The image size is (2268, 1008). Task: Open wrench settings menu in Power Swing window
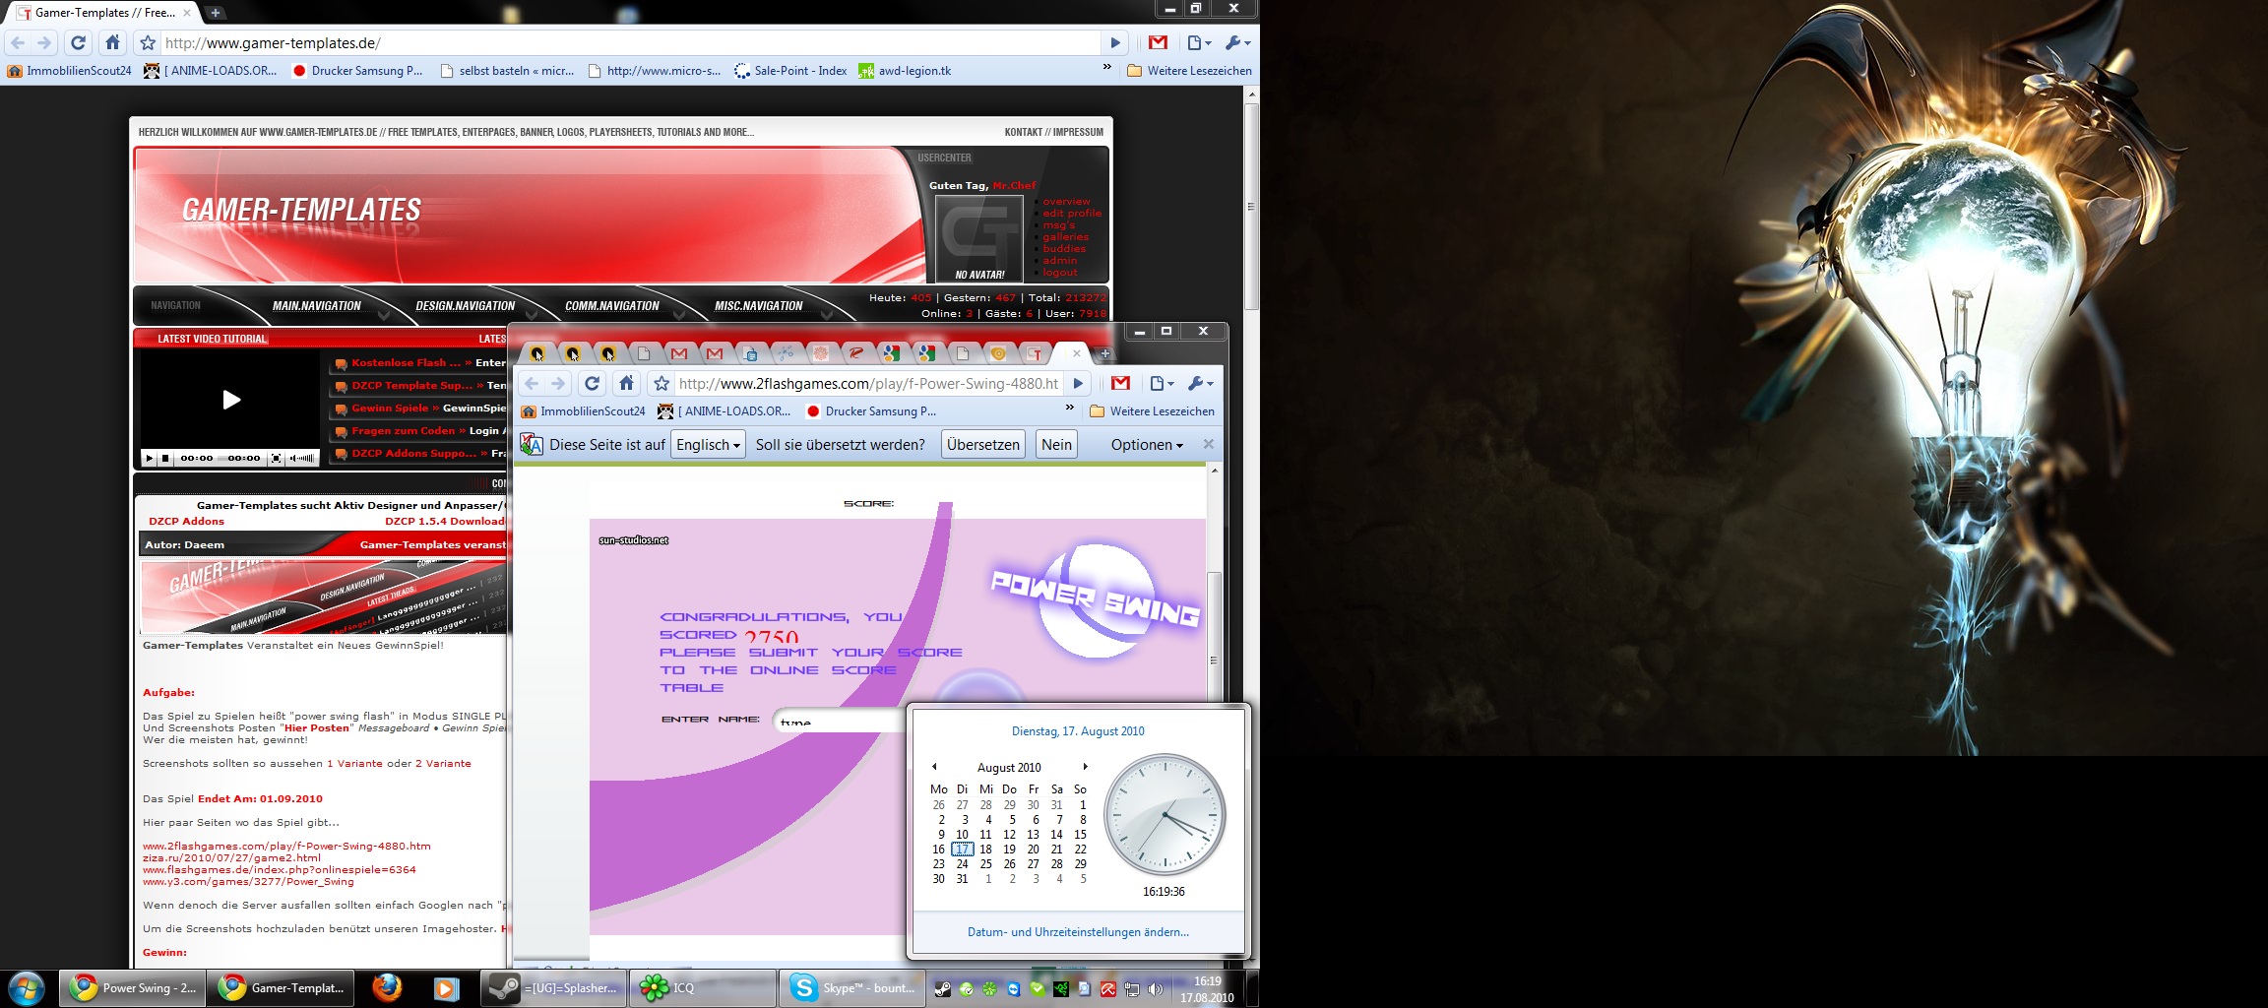coord(1201,384)
